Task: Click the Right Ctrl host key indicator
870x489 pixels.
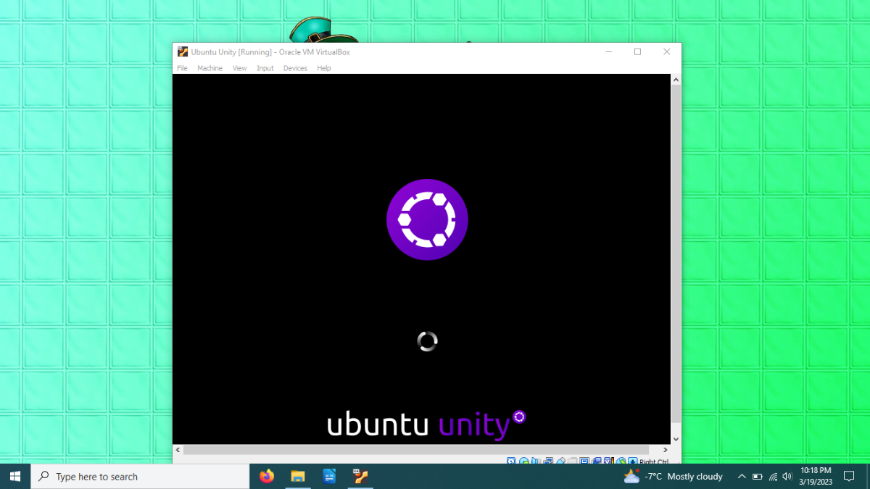Action: (x=654, y=461)
